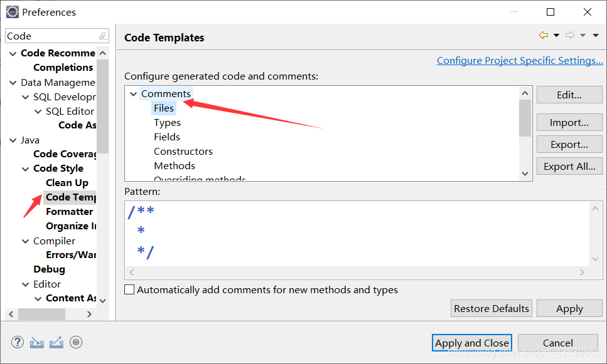
Task: Click the import preferences icon
Action: pos(37,342)
